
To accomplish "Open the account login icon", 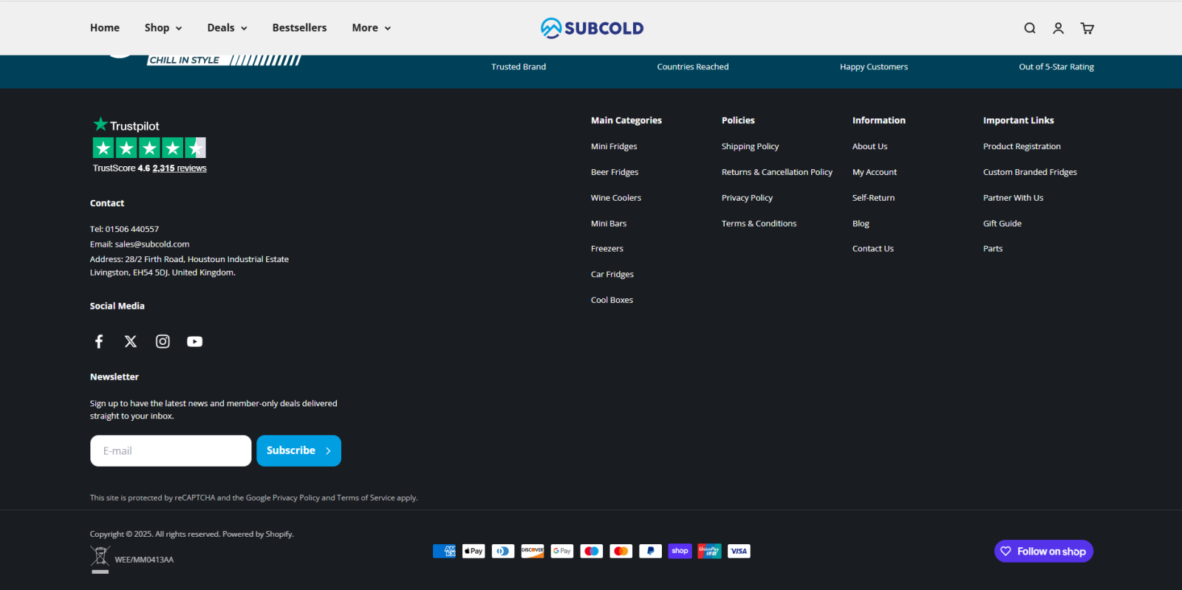I will pyautogui.click(x=1059, y=28).
